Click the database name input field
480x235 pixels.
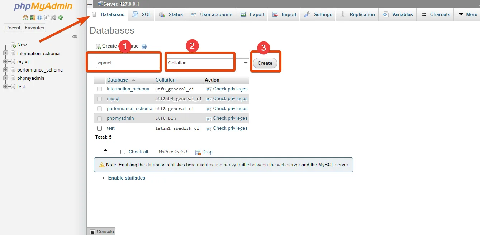click(128, 63)
